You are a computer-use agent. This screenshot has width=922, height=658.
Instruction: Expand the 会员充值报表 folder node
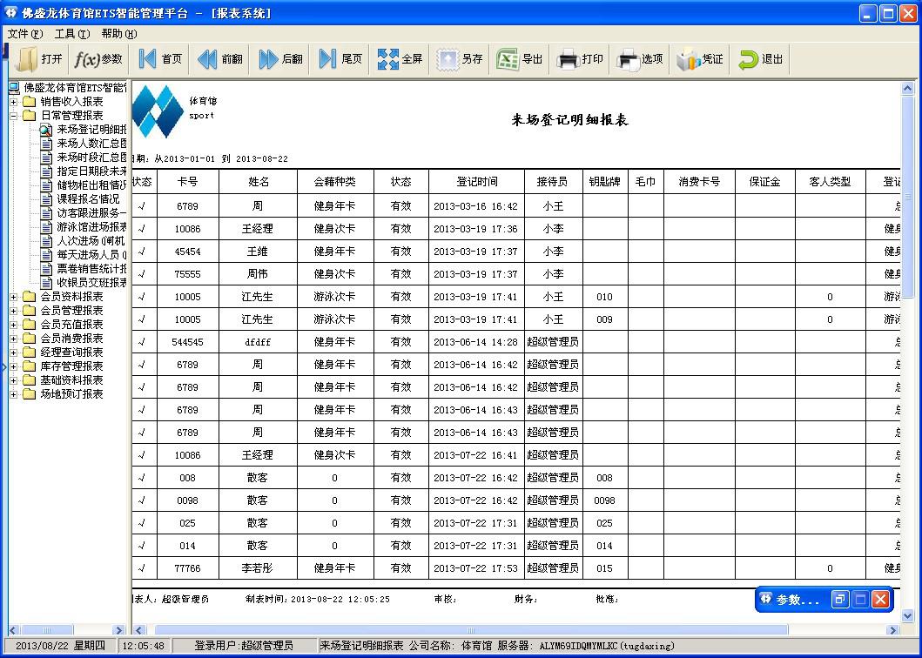tap(14, 325)
